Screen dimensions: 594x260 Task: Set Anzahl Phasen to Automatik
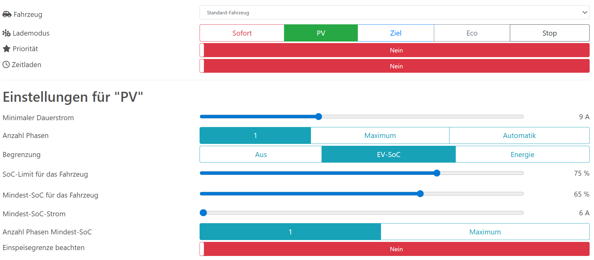point(519,135)
